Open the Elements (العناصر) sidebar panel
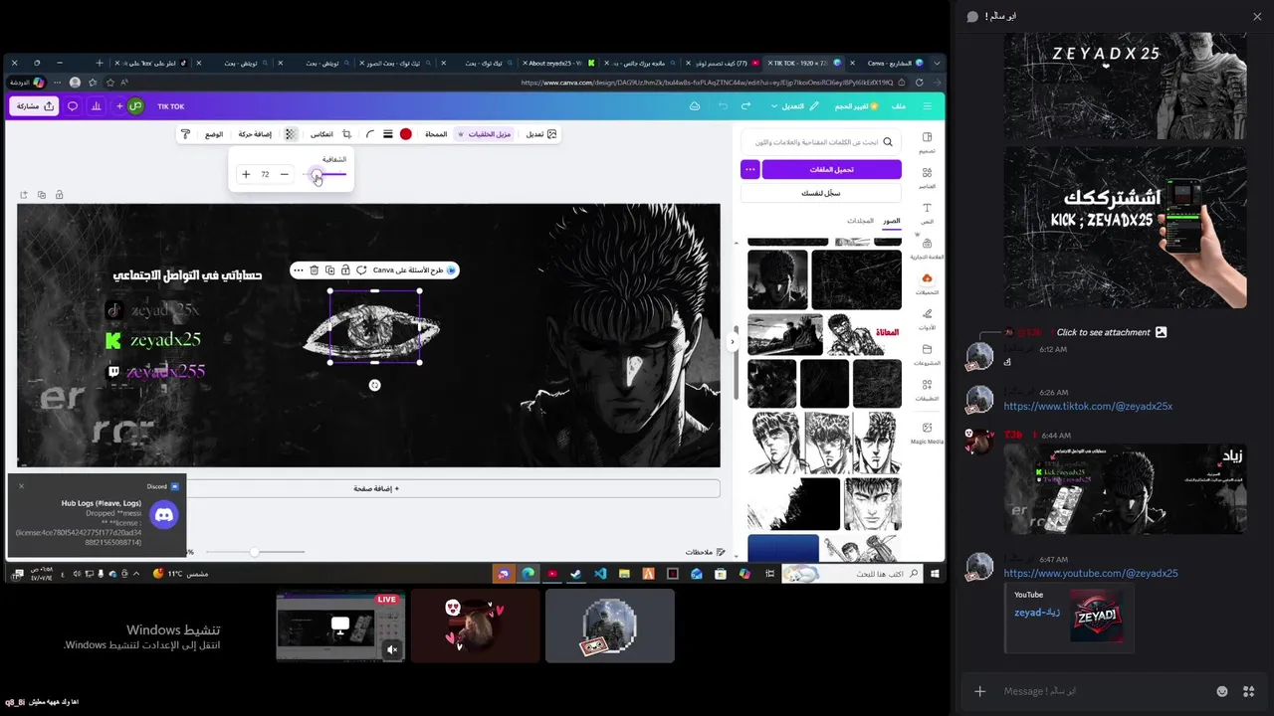Screen dimensions: 1274x716 [927, 178]
